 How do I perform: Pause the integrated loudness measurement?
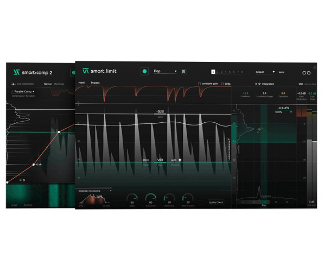click(x=256, y=84)
